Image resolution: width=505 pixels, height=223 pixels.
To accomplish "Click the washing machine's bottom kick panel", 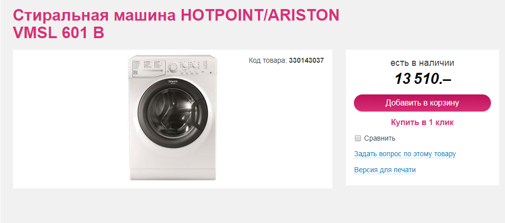I will [172, 174].
